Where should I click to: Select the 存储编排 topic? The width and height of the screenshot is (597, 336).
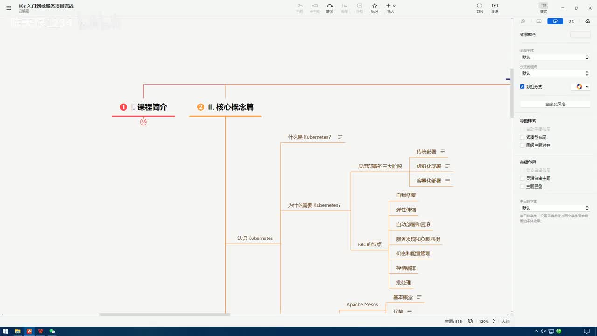tap(406, 268)
